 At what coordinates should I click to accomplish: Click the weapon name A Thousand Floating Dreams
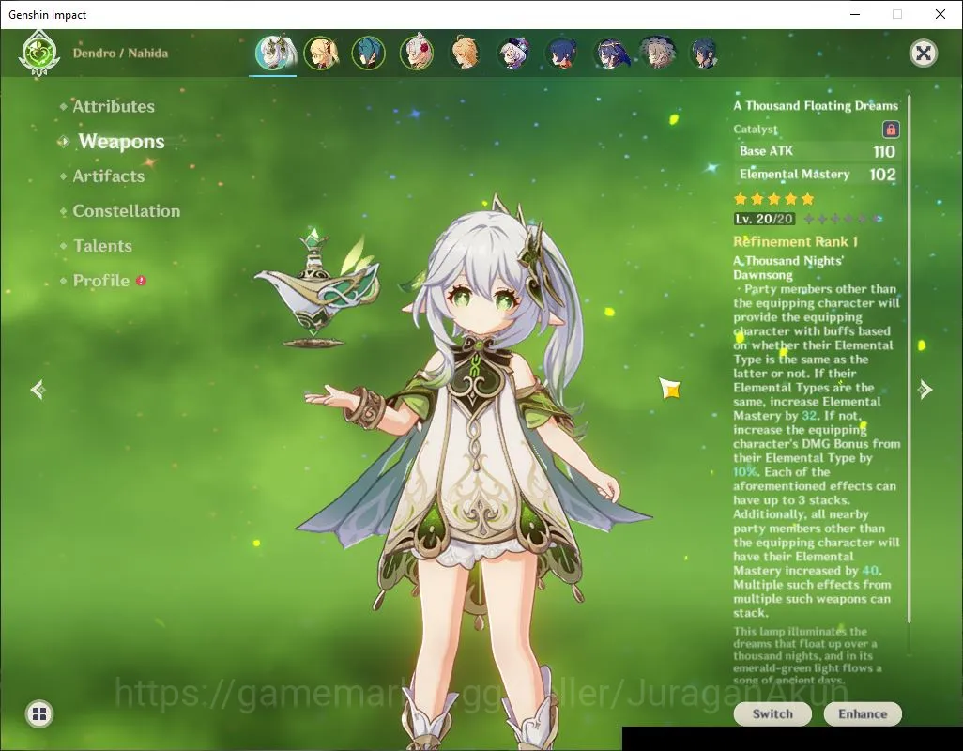pos(816,106)
